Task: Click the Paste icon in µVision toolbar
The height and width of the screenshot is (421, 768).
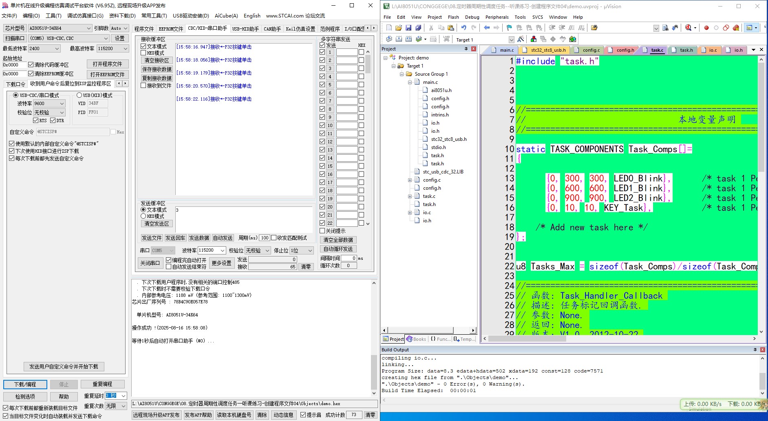Action: tap(451, 28)
